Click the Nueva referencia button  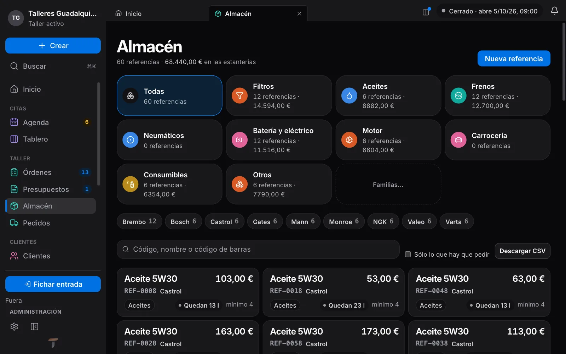click(x=514, y=58)
